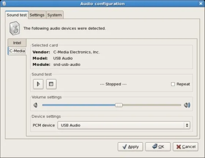Image resolution: width=205 pixels, height=158 pixels.
Task: Click the low volume speaker icon
Action: [36, 105]
